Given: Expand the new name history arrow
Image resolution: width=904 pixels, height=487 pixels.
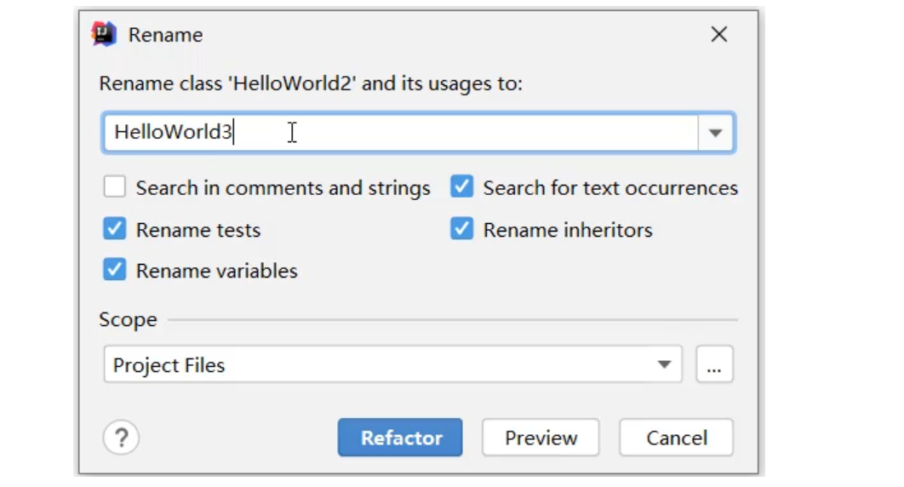Looking at the screenshot, I should 716,134.
